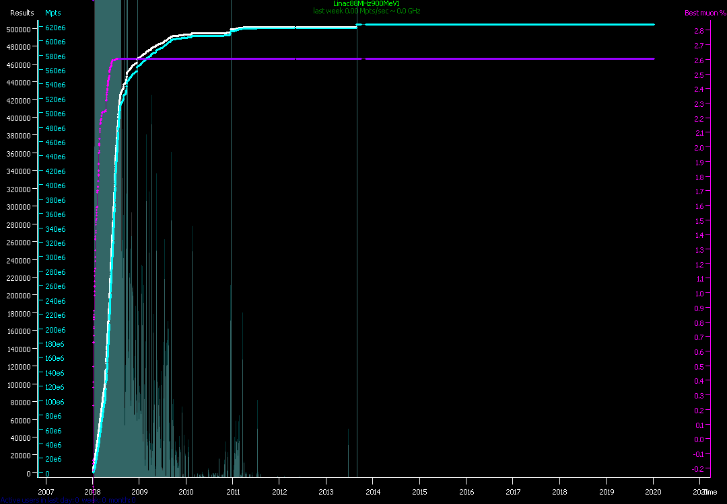
Task: Click the 2.6 label on the muon percentage axis
Action: tap(699, 60)
